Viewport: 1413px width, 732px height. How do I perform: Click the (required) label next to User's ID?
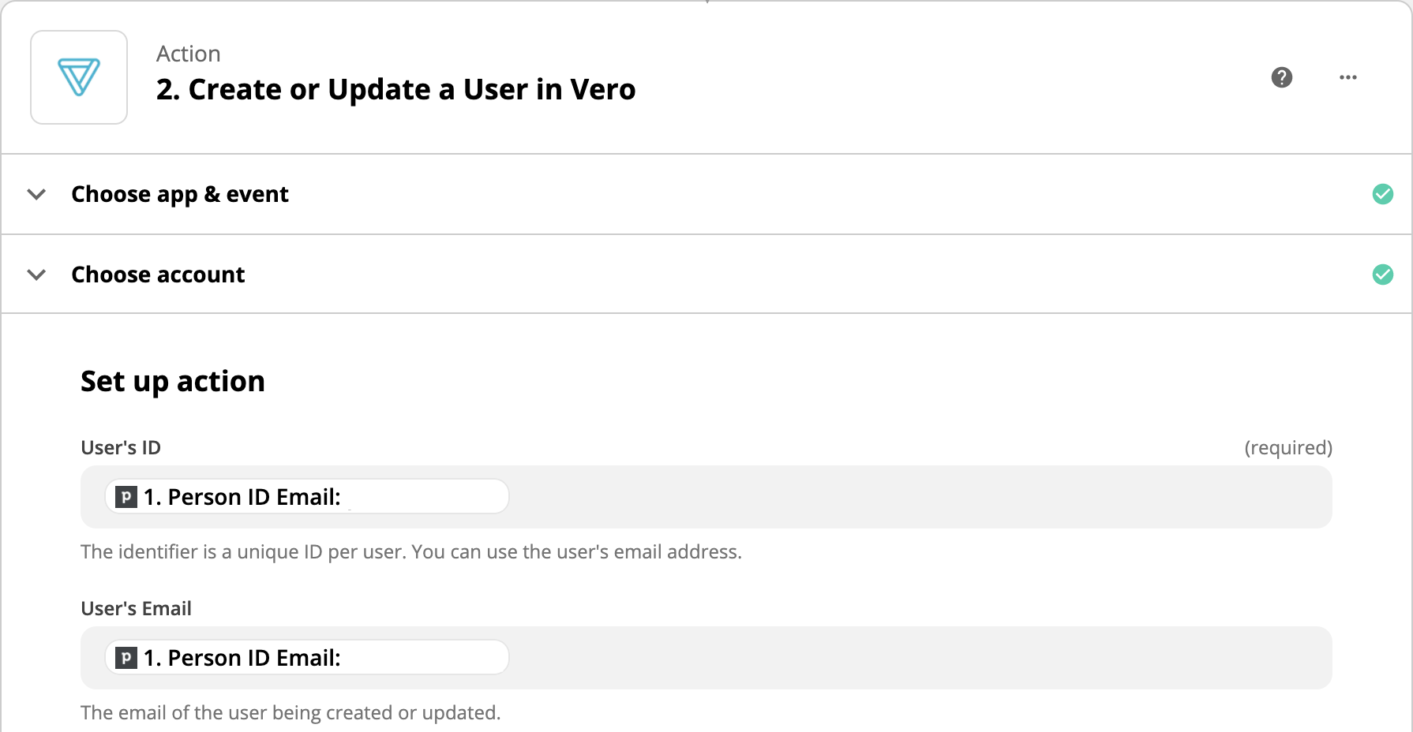[1288, 447]
